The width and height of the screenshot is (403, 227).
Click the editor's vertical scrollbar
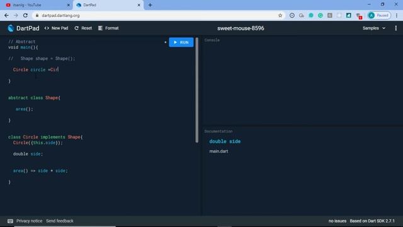pos(197,90)
